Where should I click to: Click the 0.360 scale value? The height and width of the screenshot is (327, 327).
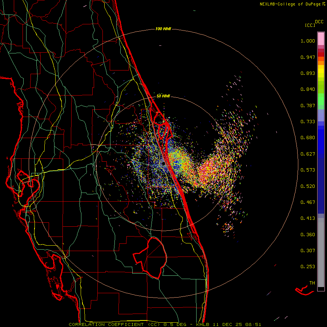308,235
